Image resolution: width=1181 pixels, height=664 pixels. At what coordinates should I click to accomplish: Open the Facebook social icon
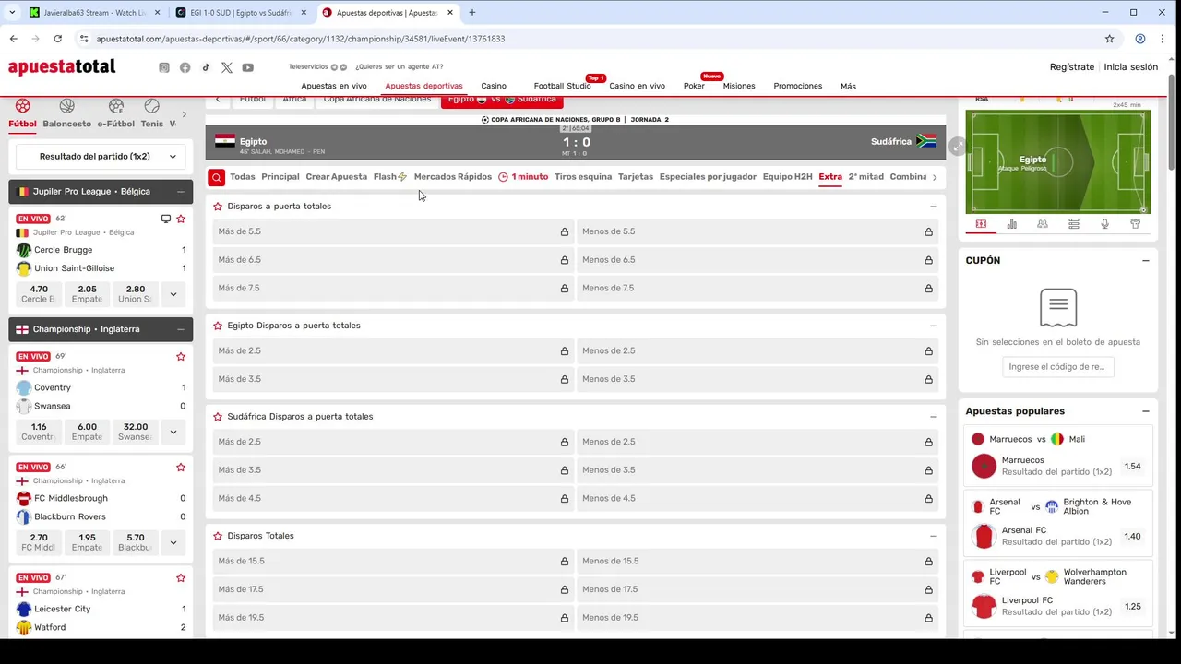pos(185,67)
